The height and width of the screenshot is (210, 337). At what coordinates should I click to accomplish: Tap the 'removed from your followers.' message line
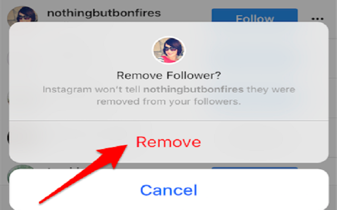(x=168, y=101)
